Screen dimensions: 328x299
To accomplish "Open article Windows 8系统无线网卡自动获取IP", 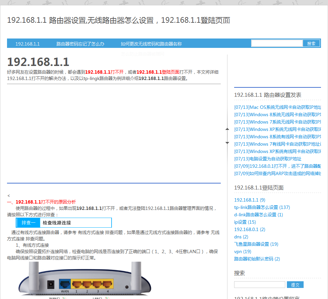I will [x=277, y=115].
